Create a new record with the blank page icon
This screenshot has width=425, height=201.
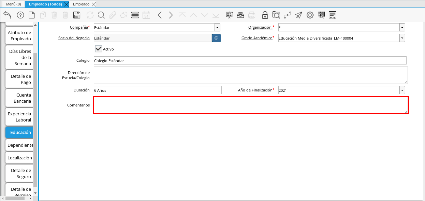pos(32,15)
